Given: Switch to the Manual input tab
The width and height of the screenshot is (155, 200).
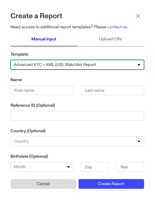Looking at the screenshot, I should (44, 39).
